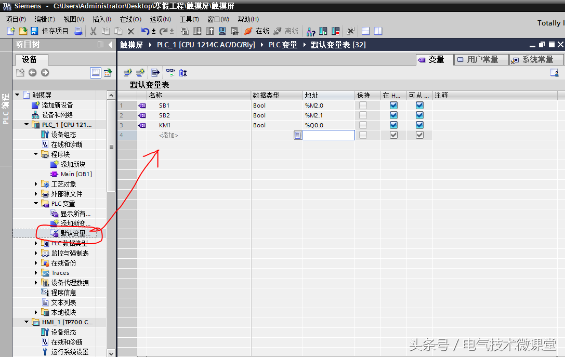Click the Start CPU icon
Image resolution: width=565 pixels, height=357 pixels.
(x=323, y=31)
